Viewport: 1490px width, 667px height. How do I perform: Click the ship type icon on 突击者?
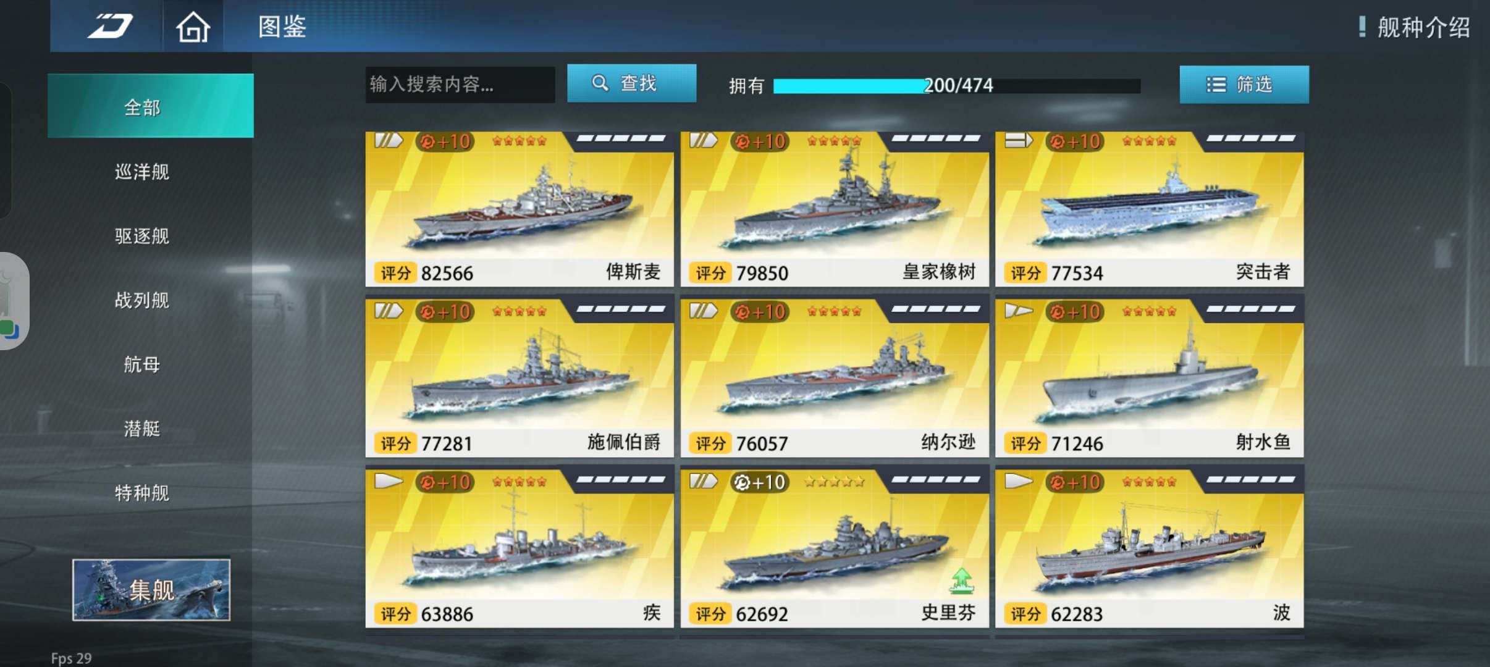coord(1018,141)
